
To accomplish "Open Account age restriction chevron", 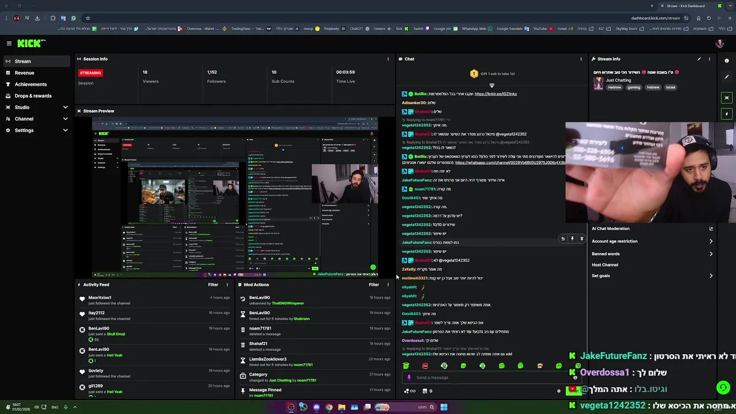I will click(711, 241).
